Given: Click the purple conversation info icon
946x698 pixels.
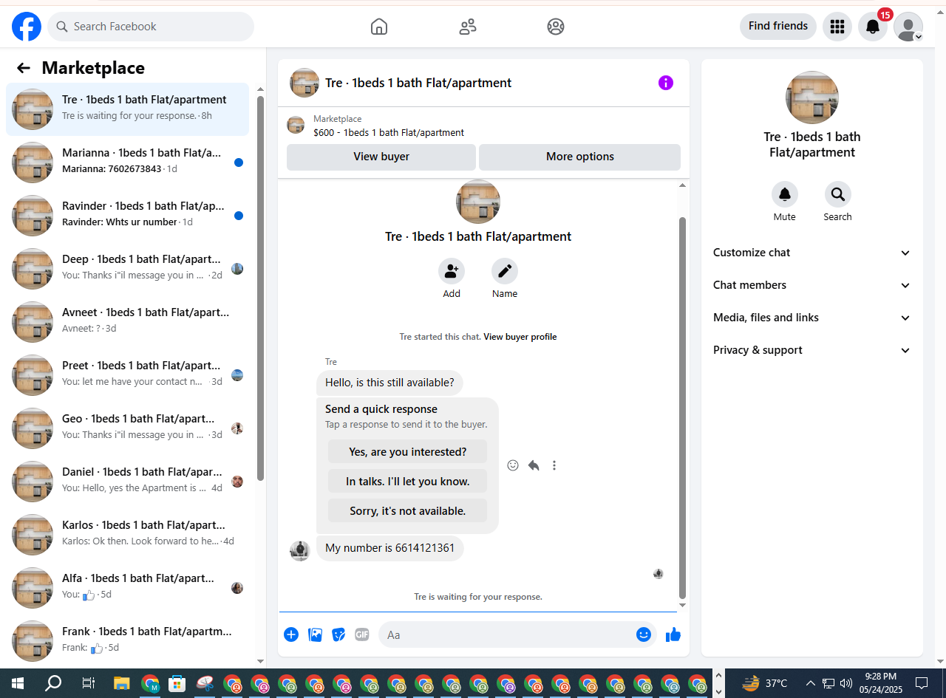Looking at the screenshot, I should [666, 83].
